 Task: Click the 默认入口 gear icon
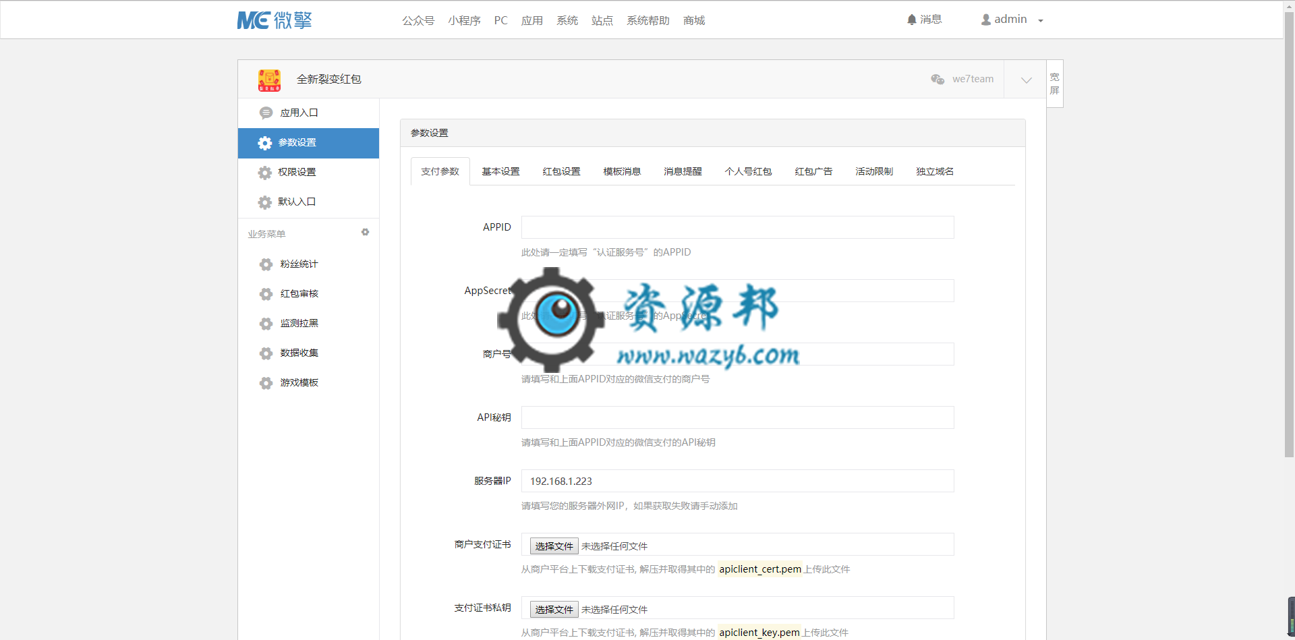point(265,202)
